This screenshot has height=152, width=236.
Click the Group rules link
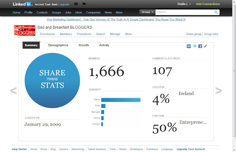pyautogui.click(x=211, y=34)
